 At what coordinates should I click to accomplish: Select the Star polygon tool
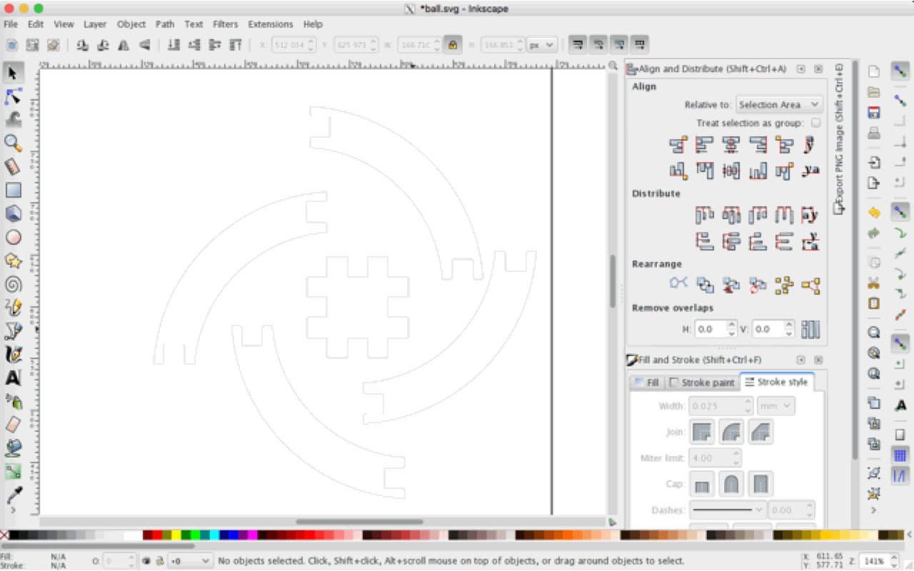(13, 261)
